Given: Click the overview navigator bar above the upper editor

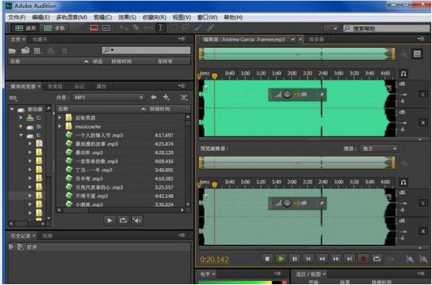Looking at the screenshot, I should pos(297,54).
